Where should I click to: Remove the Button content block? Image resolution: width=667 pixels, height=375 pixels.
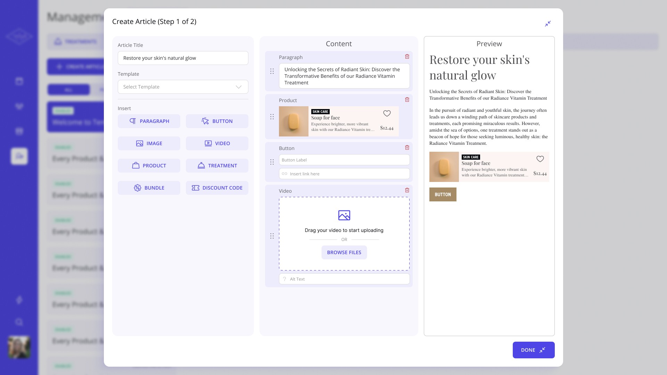(407, 148)
